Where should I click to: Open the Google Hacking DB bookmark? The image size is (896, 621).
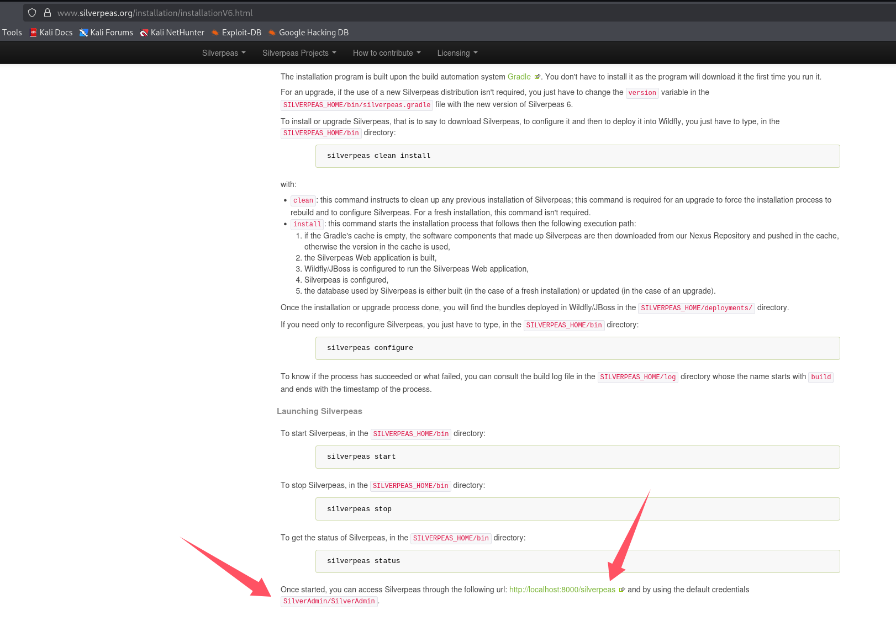click(x=308, y=33)
